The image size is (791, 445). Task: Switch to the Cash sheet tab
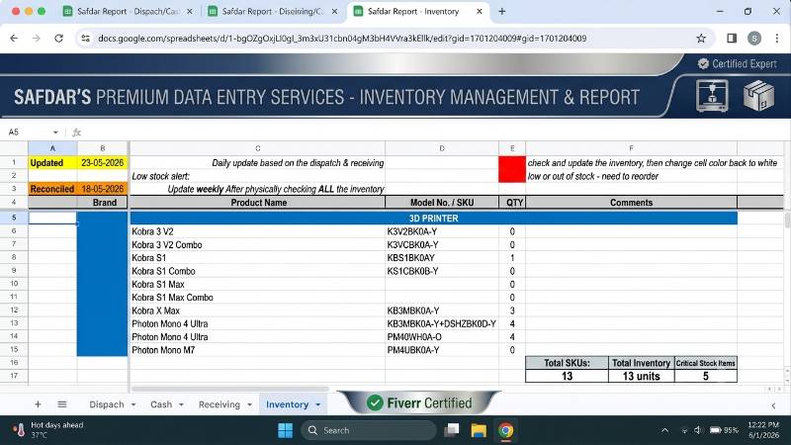[161, 404]
